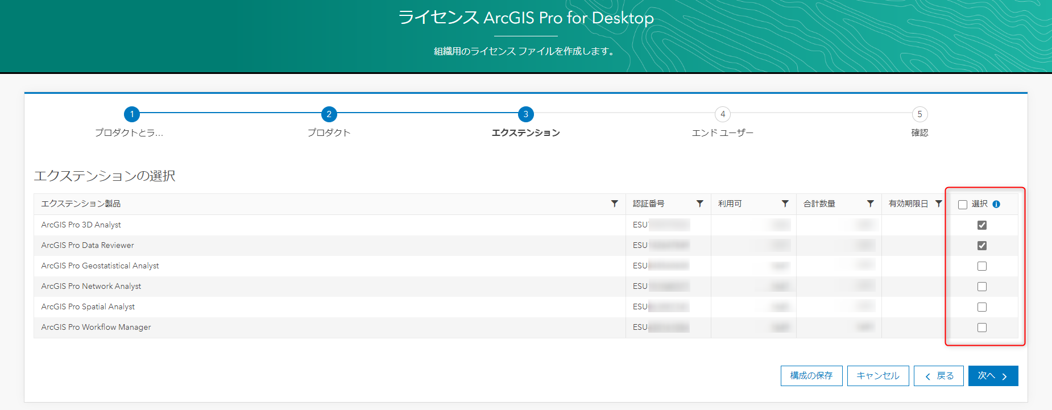The image size is (1052, 410).
Task: Check ArcGIS Pro Workflow Manager checkbox
Action: [x=982, y=328]
